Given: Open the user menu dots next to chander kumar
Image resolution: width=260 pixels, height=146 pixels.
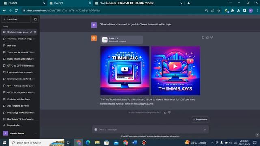Looking at the screenshot, I should click(x=35, y=133).
